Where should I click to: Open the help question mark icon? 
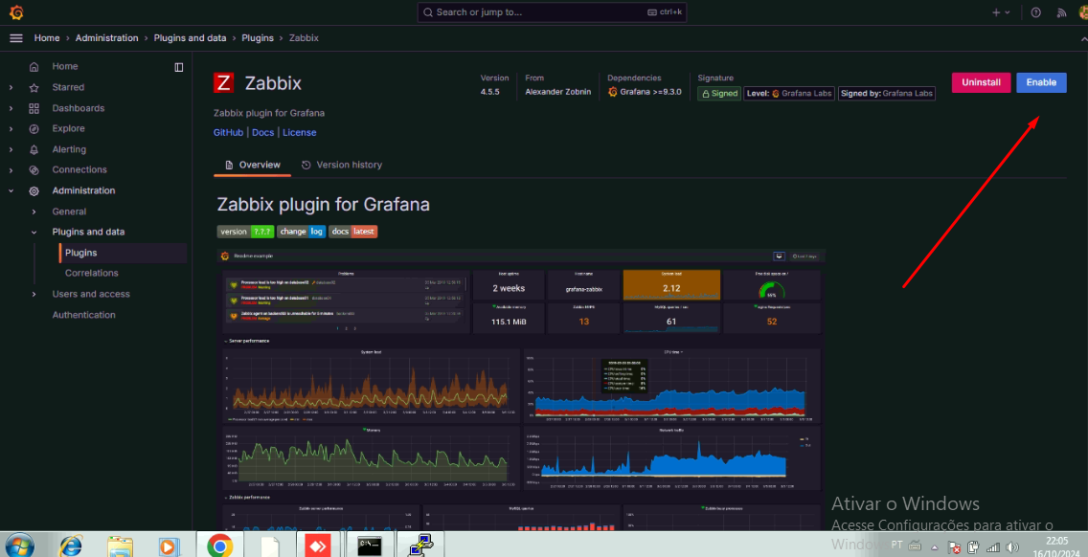(1036, 12)
